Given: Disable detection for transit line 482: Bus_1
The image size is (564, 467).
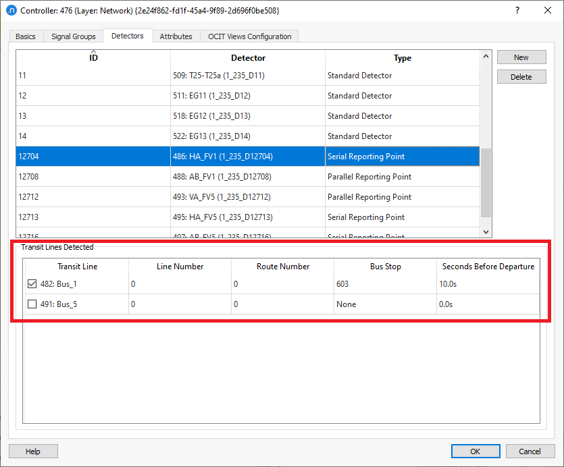Looking at the screenshot, I should point(32,283).
